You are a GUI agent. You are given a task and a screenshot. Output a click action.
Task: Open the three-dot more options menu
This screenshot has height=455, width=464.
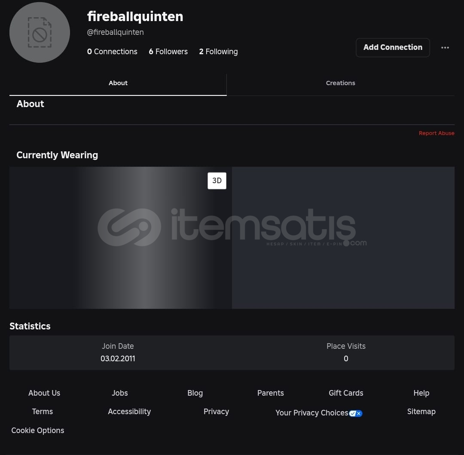pos(445,48)
